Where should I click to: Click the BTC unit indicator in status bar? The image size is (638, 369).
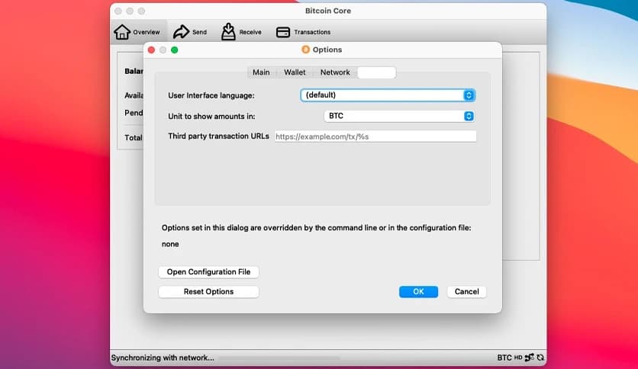(x=504, y=358)
